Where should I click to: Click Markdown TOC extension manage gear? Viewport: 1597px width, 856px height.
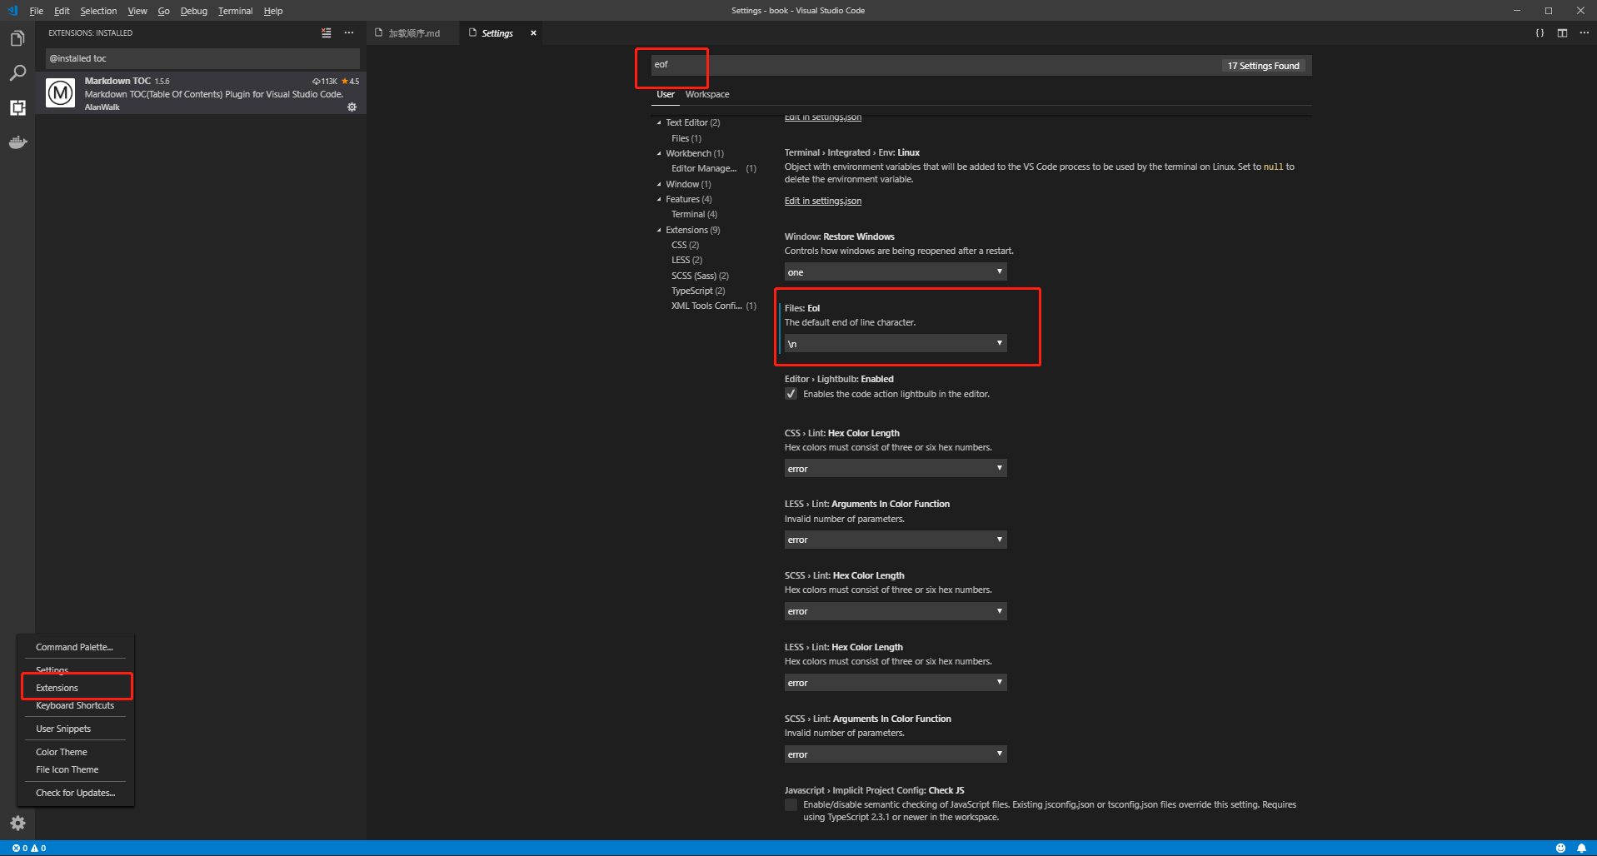[352, 107]
